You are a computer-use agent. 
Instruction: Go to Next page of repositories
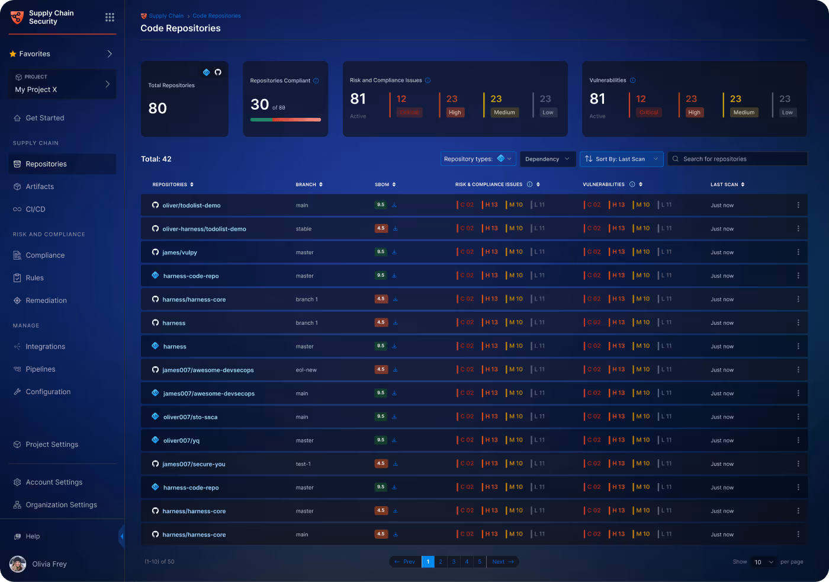tap(503, 561)
